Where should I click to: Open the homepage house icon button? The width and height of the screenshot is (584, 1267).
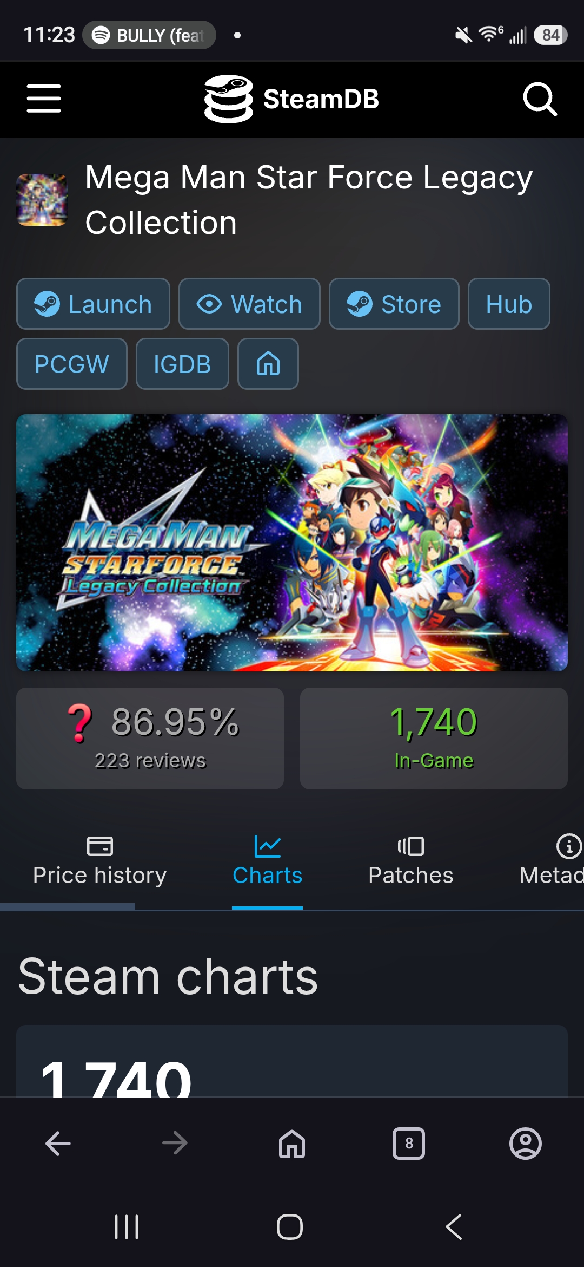(268, 364)
